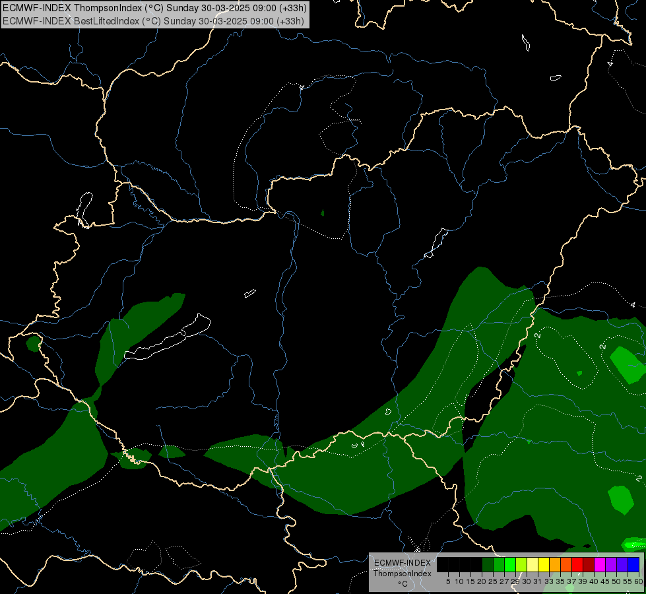Click legend tick value 31
This screenshot has height=594, width=646.
point(538,581)
